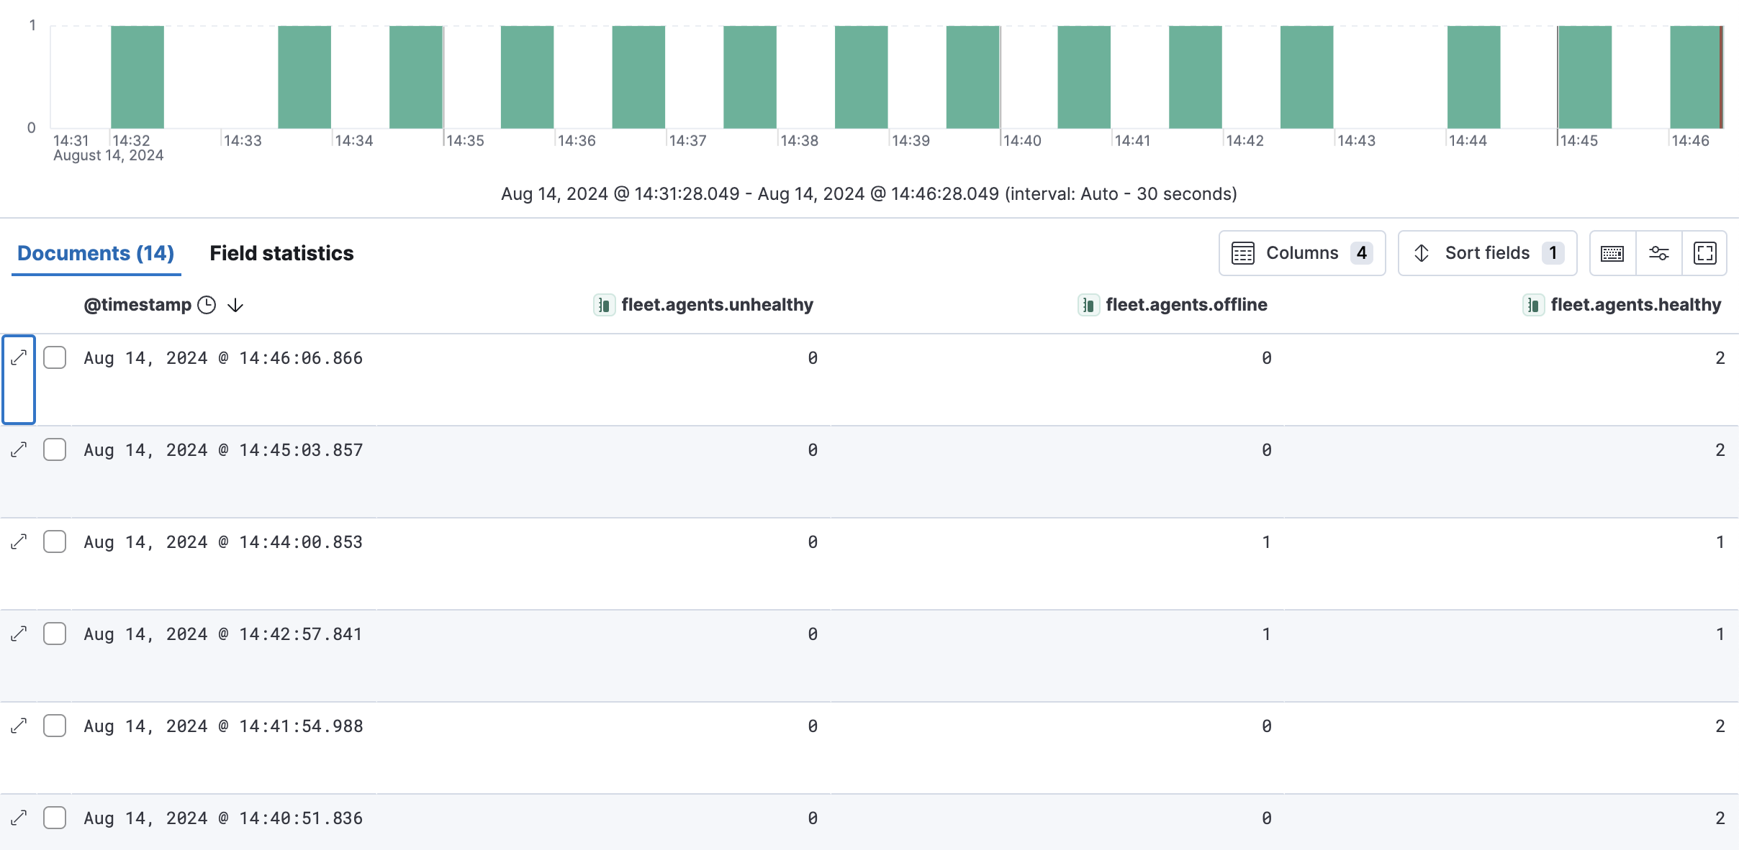Enter fullscreen mode for documents table
1739x850 pixels.
pos(1705,253)
